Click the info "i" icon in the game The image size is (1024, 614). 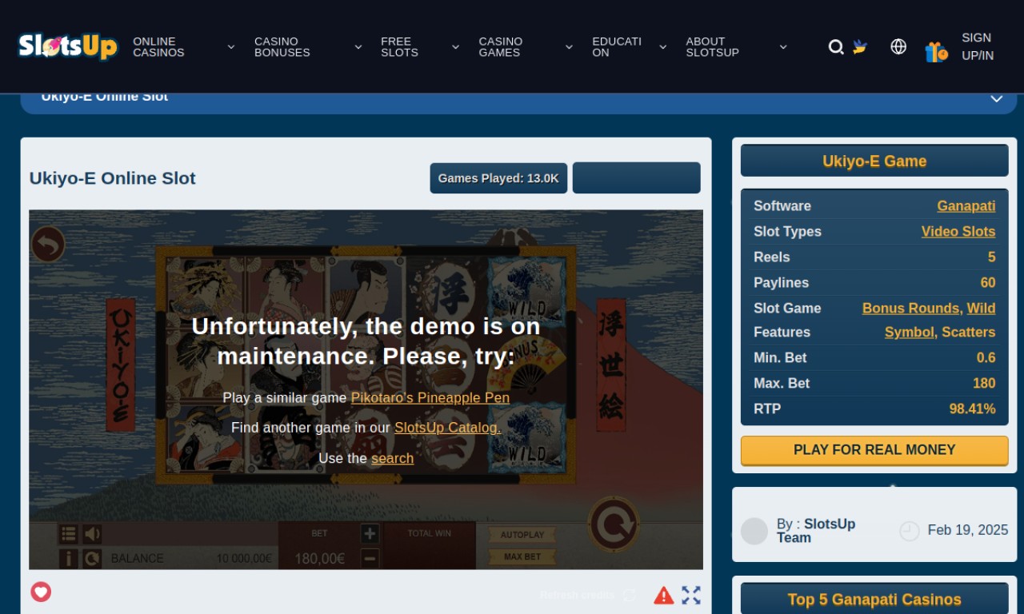coord(69,558)
